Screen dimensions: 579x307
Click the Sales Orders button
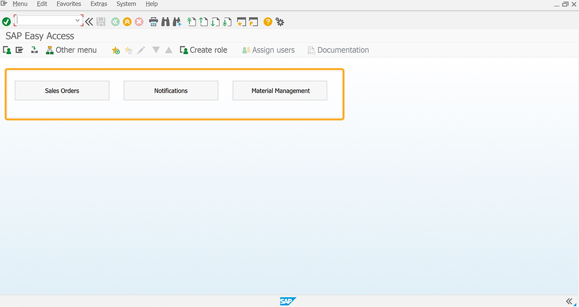pyautogui.click(x=62, y=91)
